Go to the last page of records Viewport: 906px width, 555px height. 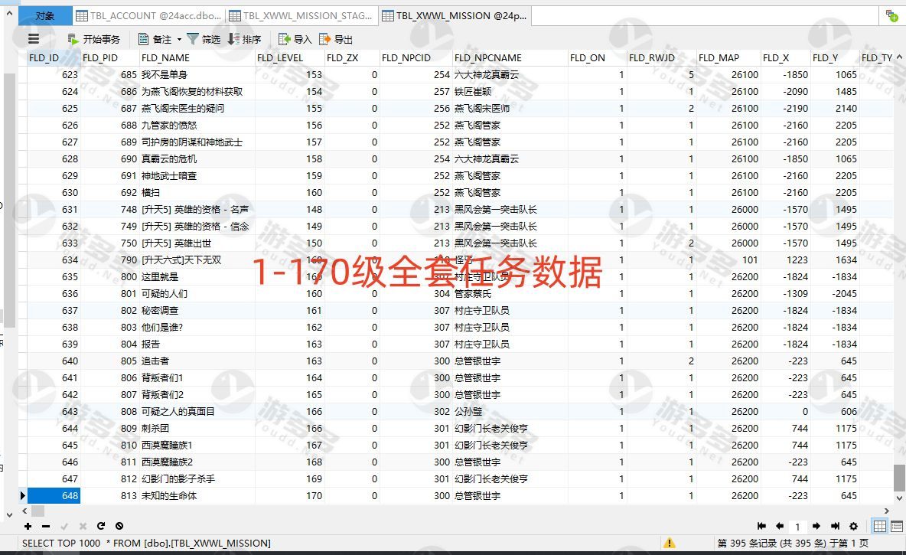click(834, 526)
